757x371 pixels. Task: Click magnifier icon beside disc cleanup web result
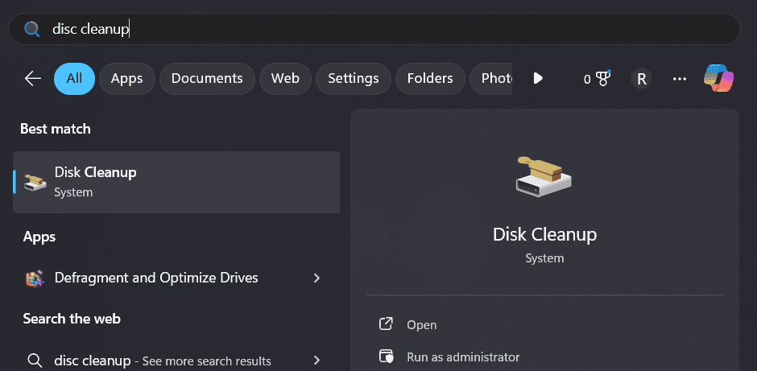(35, 361)
